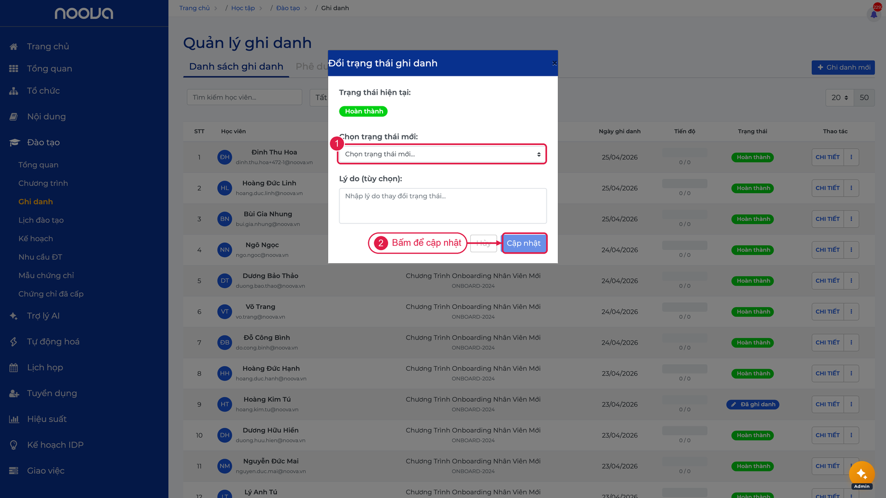This screenshot has width=886, height=498.
Task: Click the Trợ lý AI sparkle icon
Action: 14,316
